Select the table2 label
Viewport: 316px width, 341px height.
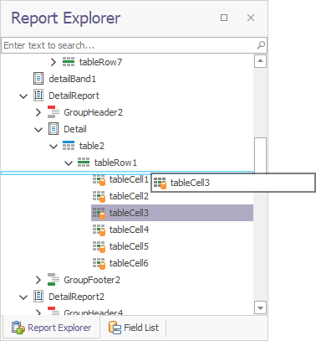92,146
